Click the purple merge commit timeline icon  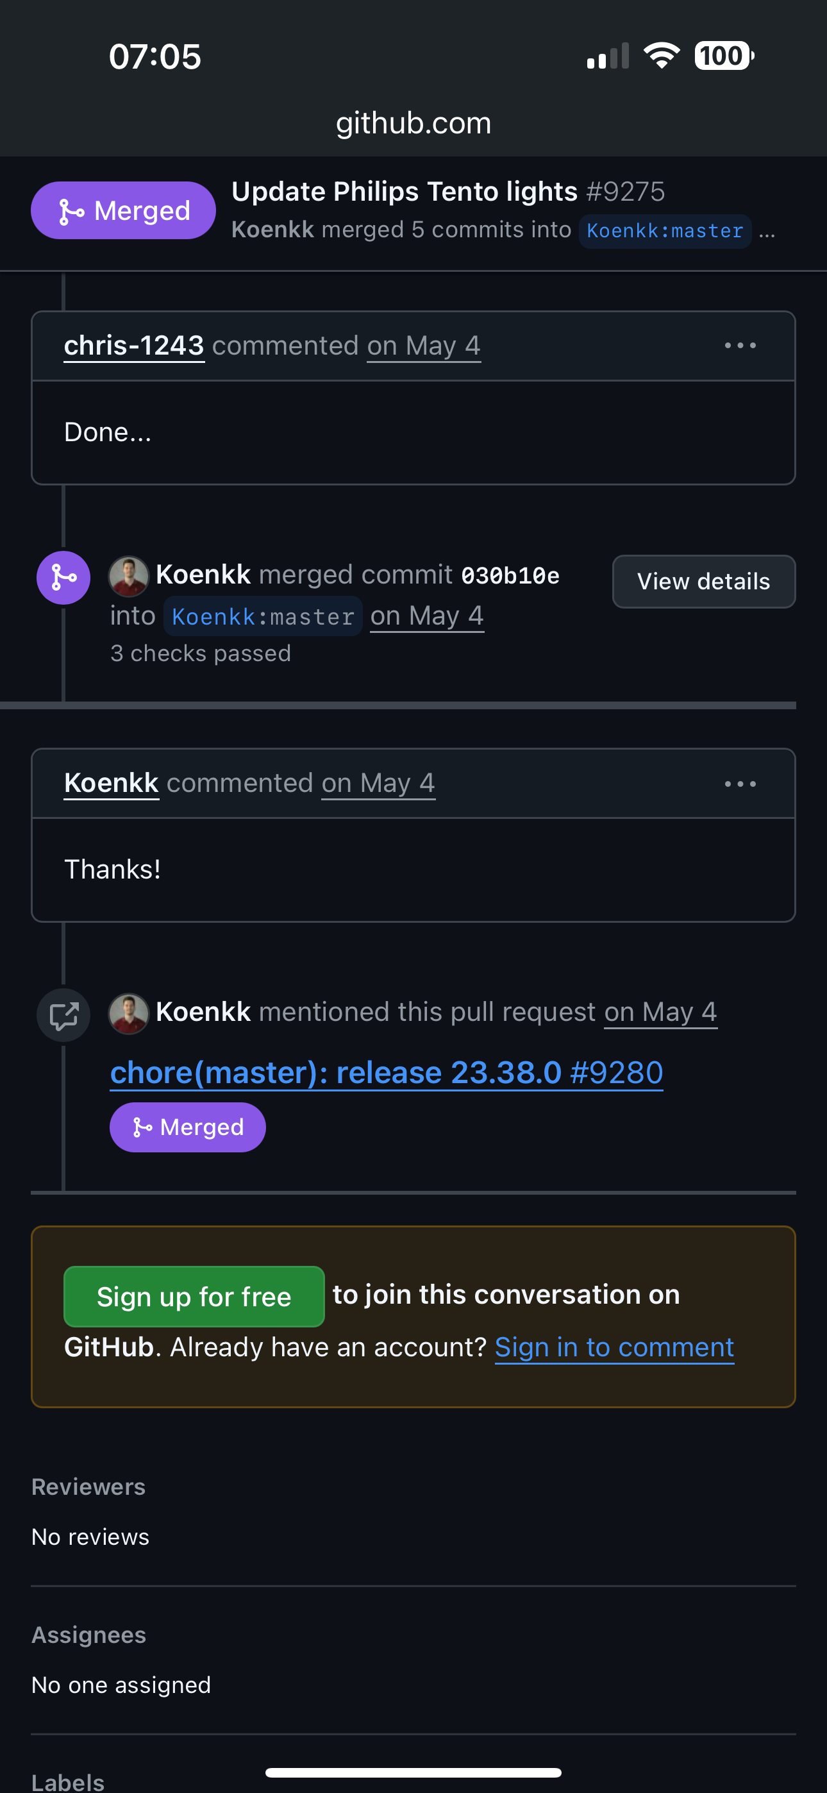click(x=63, y=578)
